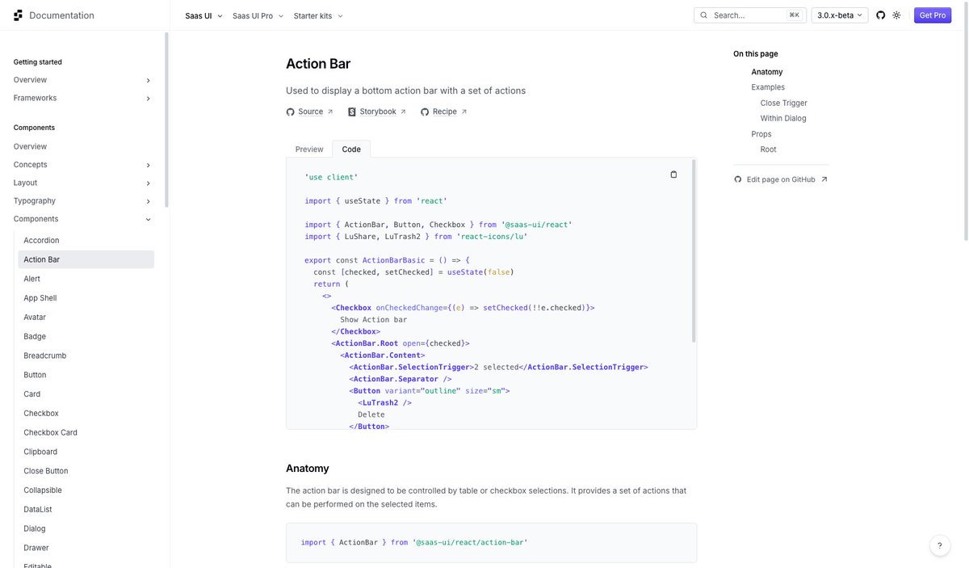This screenshot has height=568, width=969.
Task: Open the Starter kits dropdown
Action: coord(318,15)
